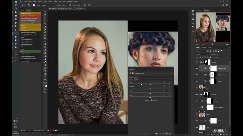Click the search icon in options bar
This screenshot has width=243, height=136.
pos(223,5)
